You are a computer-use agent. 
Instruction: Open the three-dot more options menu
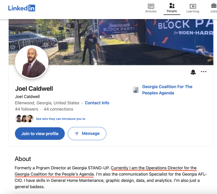[x=204, y=71]
